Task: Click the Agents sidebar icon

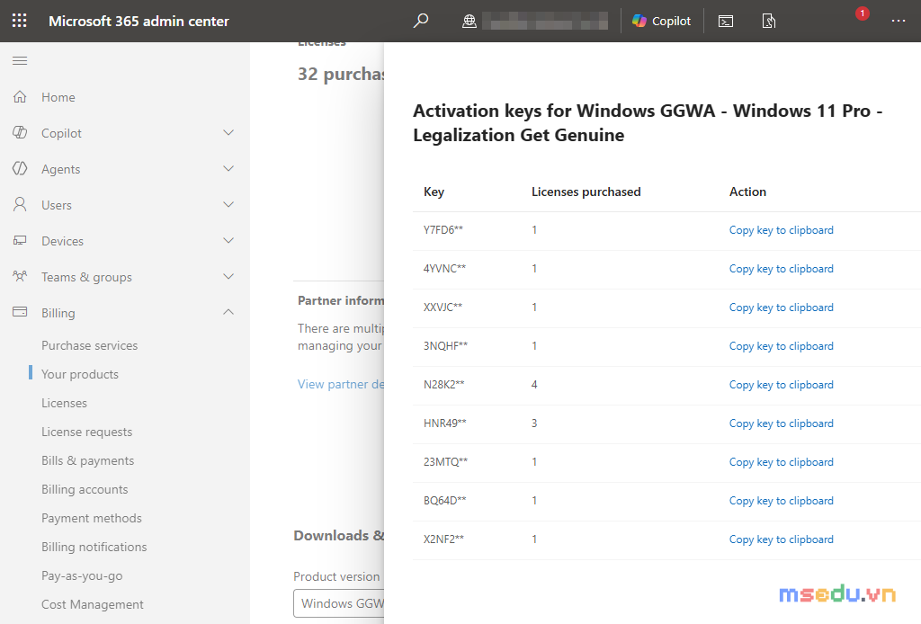Action: (x=20, y=168)
